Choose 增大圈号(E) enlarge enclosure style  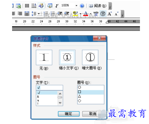coord(90,57)
